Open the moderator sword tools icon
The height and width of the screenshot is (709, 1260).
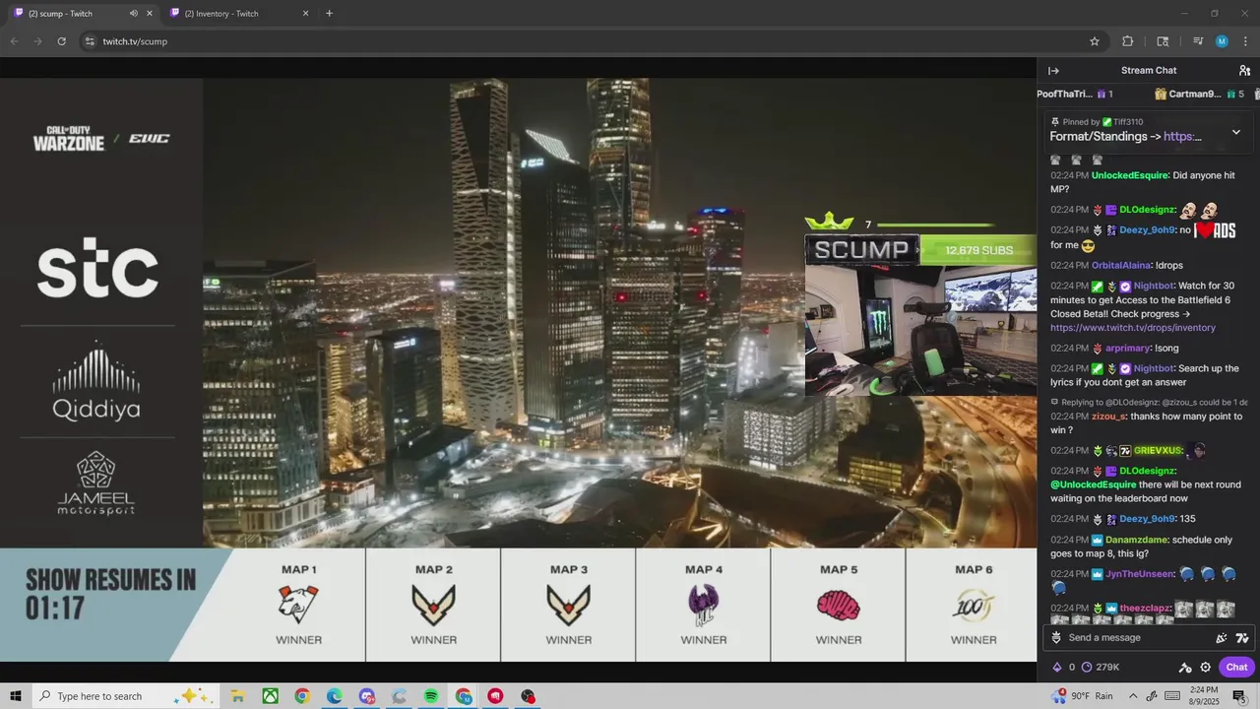click(x=1185, y=668)
